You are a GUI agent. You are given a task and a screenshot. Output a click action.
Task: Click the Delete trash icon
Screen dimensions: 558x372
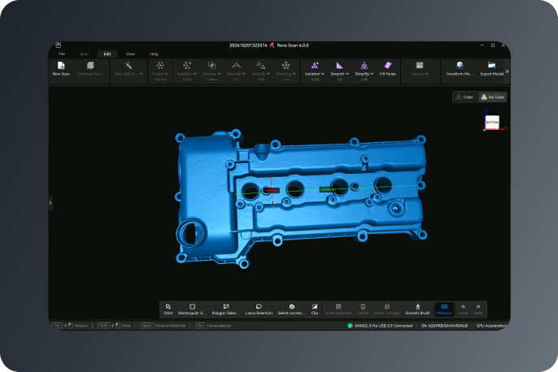[x=363, y=307]
